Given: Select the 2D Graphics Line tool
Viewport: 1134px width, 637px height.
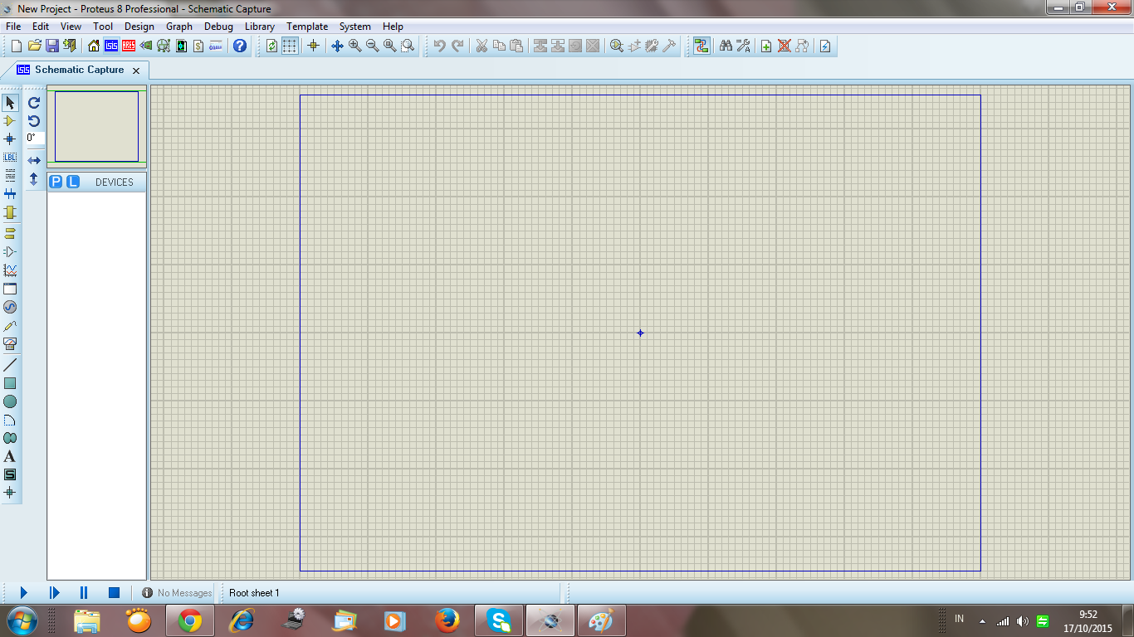Looking at the screenshot, I should (10, 365).
